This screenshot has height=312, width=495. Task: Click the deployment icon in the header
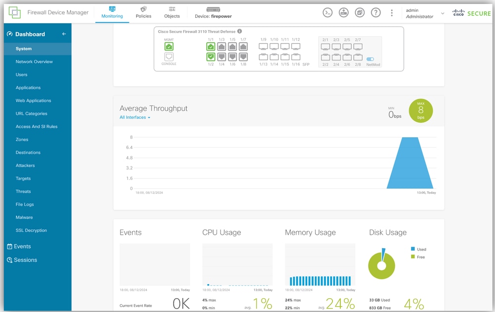tap(343, 12)
